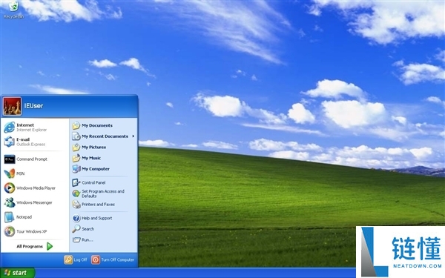Expand All Programs with the green arrow

click(50, 246)
